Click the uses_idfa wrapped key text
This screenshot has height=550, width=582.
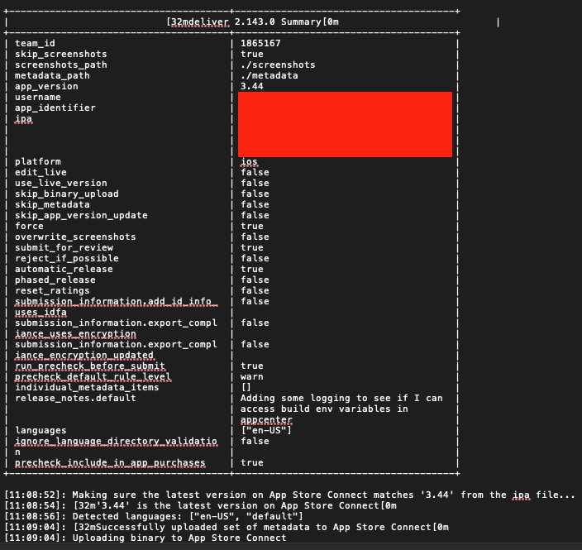pyautogui.click(x=41, y=313)
